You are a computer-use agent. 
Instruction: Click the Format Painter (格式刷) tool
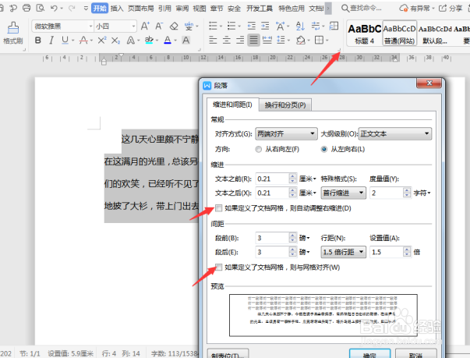(13, 33)
